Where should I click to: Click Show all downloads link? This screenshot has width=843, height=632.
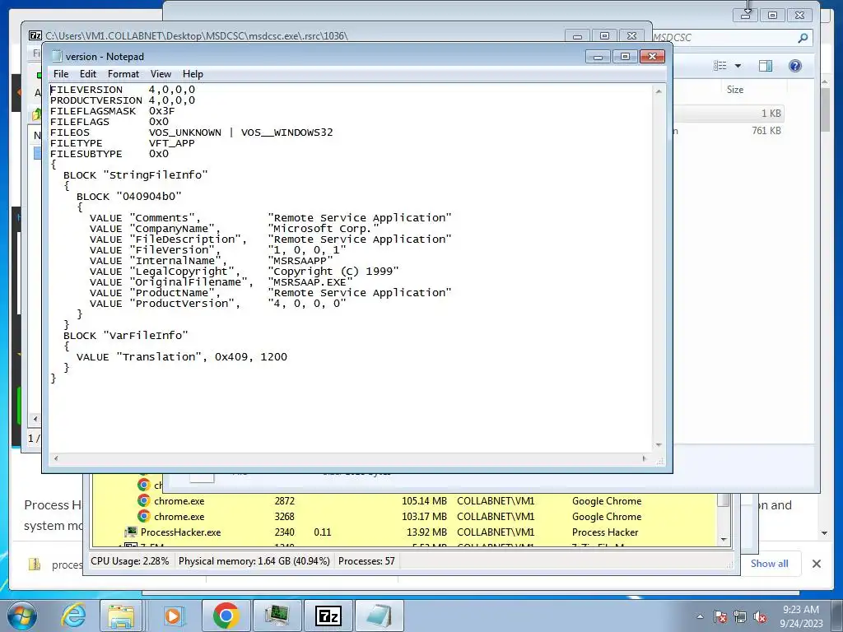click(x=770, y=563)
